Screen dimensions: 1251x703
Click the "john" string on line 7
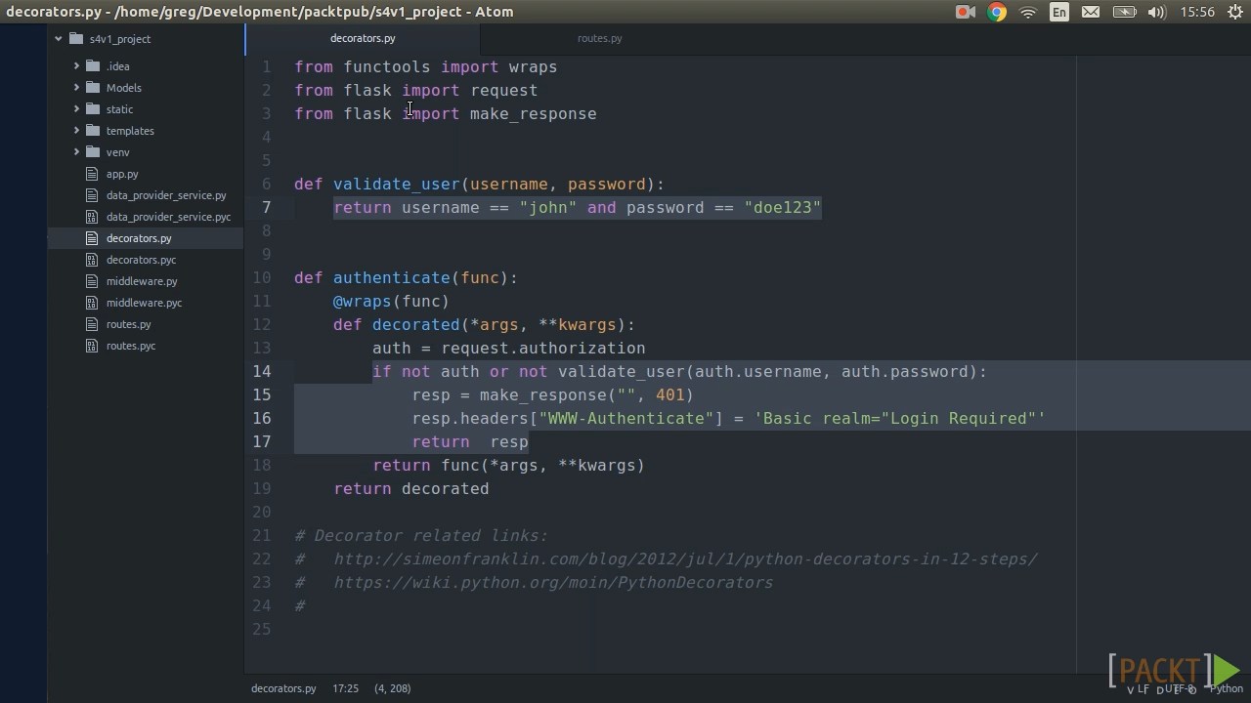[548, 207]
